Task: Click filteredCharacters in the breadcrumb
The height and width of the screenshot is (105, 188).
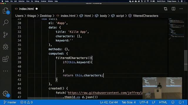Action: click(x=146, y=16)
